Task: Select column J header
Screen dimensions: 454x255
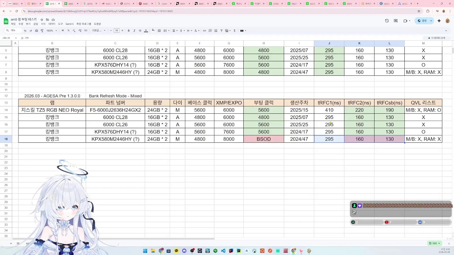Action: point(329,44)
